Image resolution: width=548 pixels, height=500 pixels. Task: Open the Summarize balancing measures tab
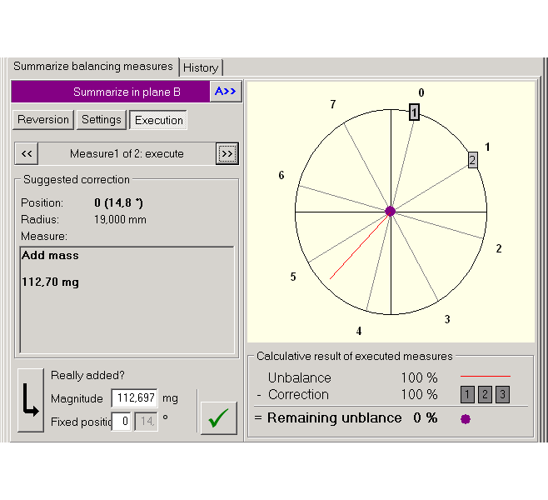[93, 67]
